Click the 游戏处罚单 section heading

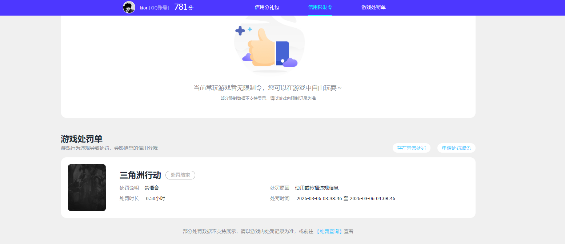81,139
